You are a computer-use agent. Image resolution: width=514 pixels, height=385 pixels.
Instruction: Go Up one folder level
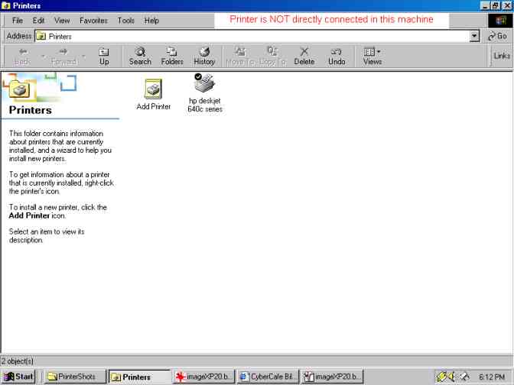104,56
